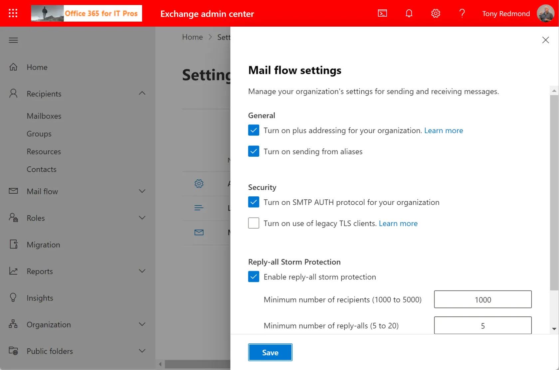The image size is (559, 370).
Task: Expand the Mail flow navigation section
Action: pos(142,191)
